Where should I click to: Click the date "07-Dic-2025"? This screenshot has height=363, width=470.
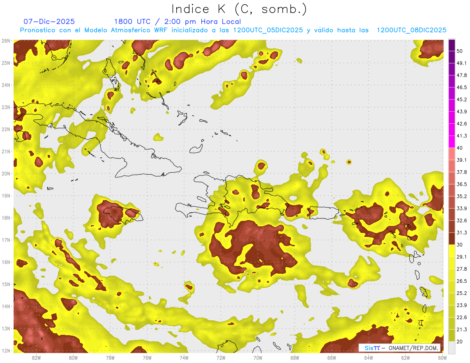(x=49, y=22)
